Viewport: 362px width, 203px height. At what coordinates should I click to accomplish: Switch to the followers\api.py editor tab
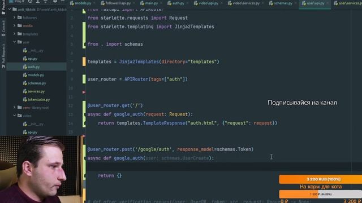(118, 3)
